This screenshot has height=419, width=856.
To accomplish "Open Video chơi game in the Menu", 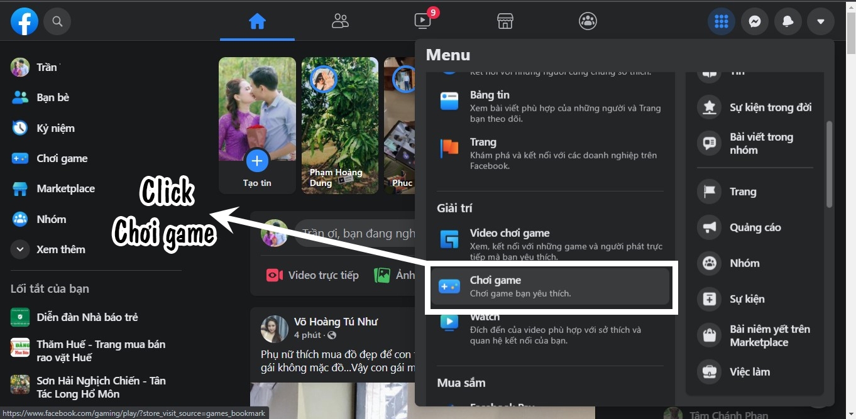I will 551,244.
